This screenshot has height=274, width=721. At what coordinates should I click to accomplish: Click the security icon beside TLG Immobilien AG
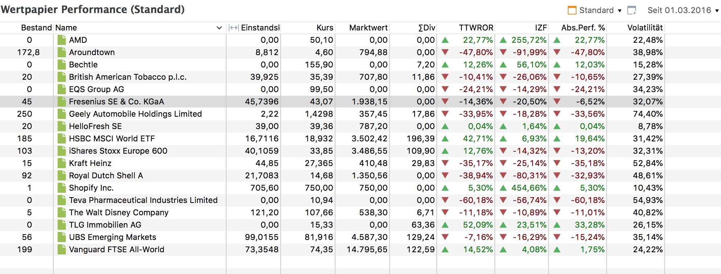tap(62, 225)
